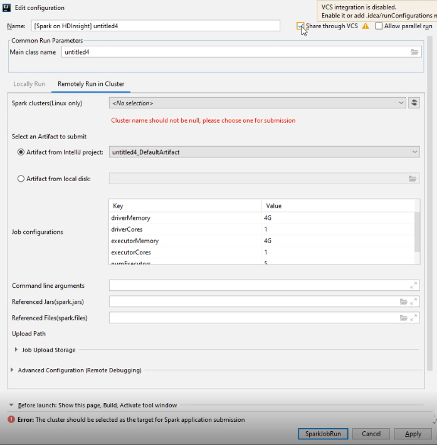
Task: Click dialog vertical scrollbar
Action: tap(429, 203)
